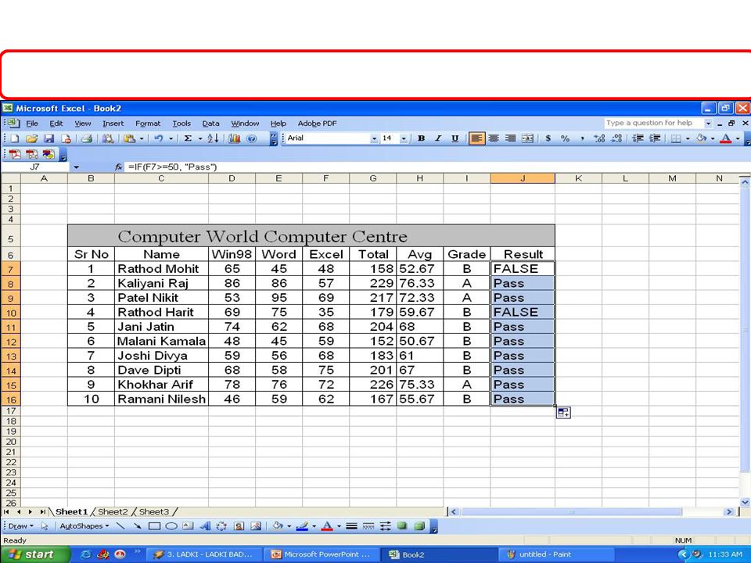Toggle Comma Style formatting
Screen dimensions: 751x563
point(582,138)
